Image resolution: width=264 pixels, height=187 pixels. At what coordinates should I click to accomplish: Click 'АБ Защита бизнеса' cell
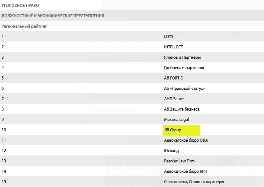point(182,109)
